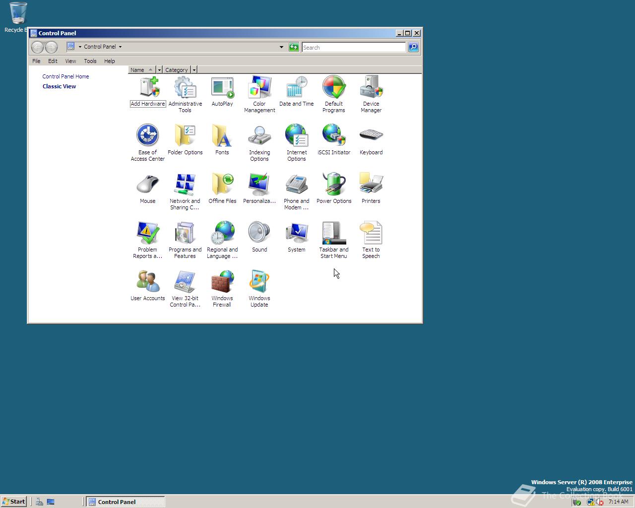Open the Help menu
Viewport: 635px width, 508px height.
coord(110,61)
